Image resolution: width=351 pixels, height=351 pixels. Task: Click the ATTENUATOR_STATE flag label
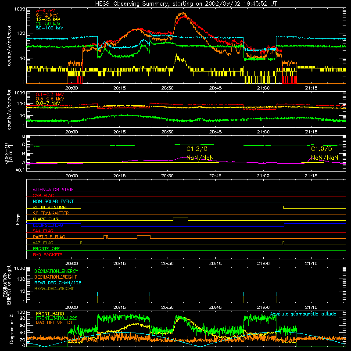53,190
